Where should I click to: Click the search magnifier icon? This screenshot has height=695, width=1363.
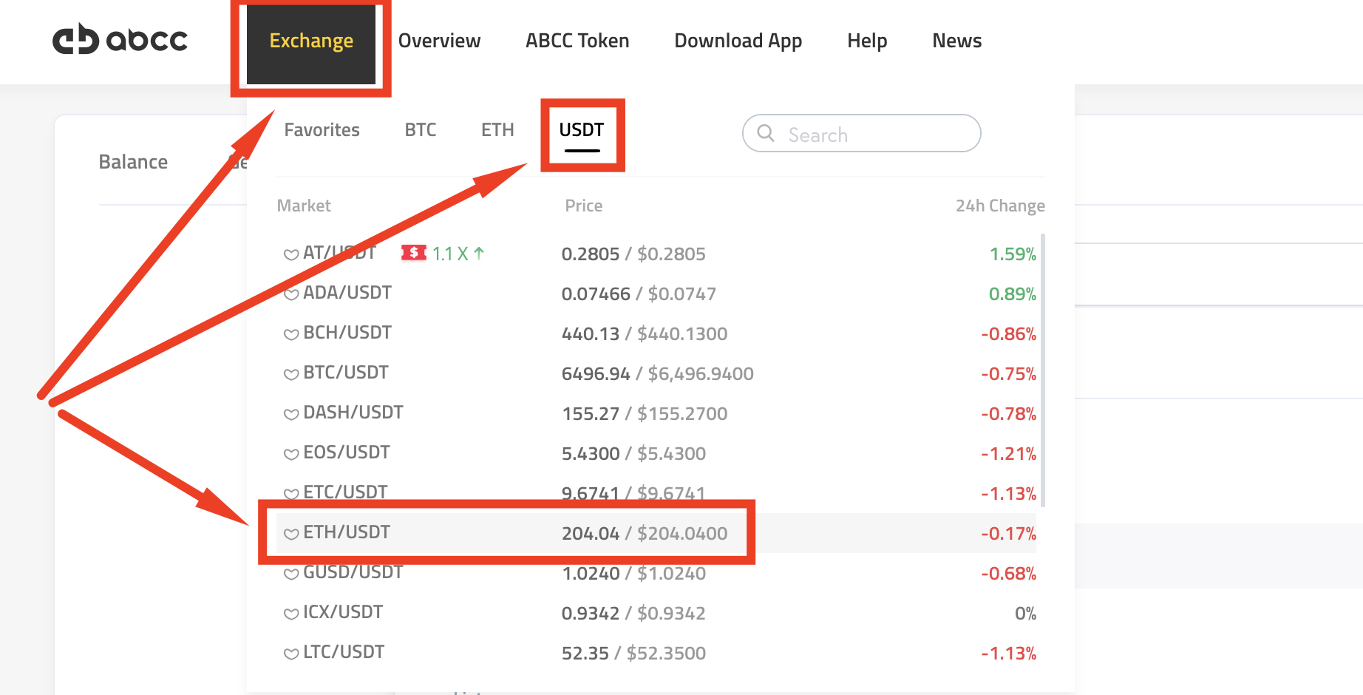click(766, 134)
